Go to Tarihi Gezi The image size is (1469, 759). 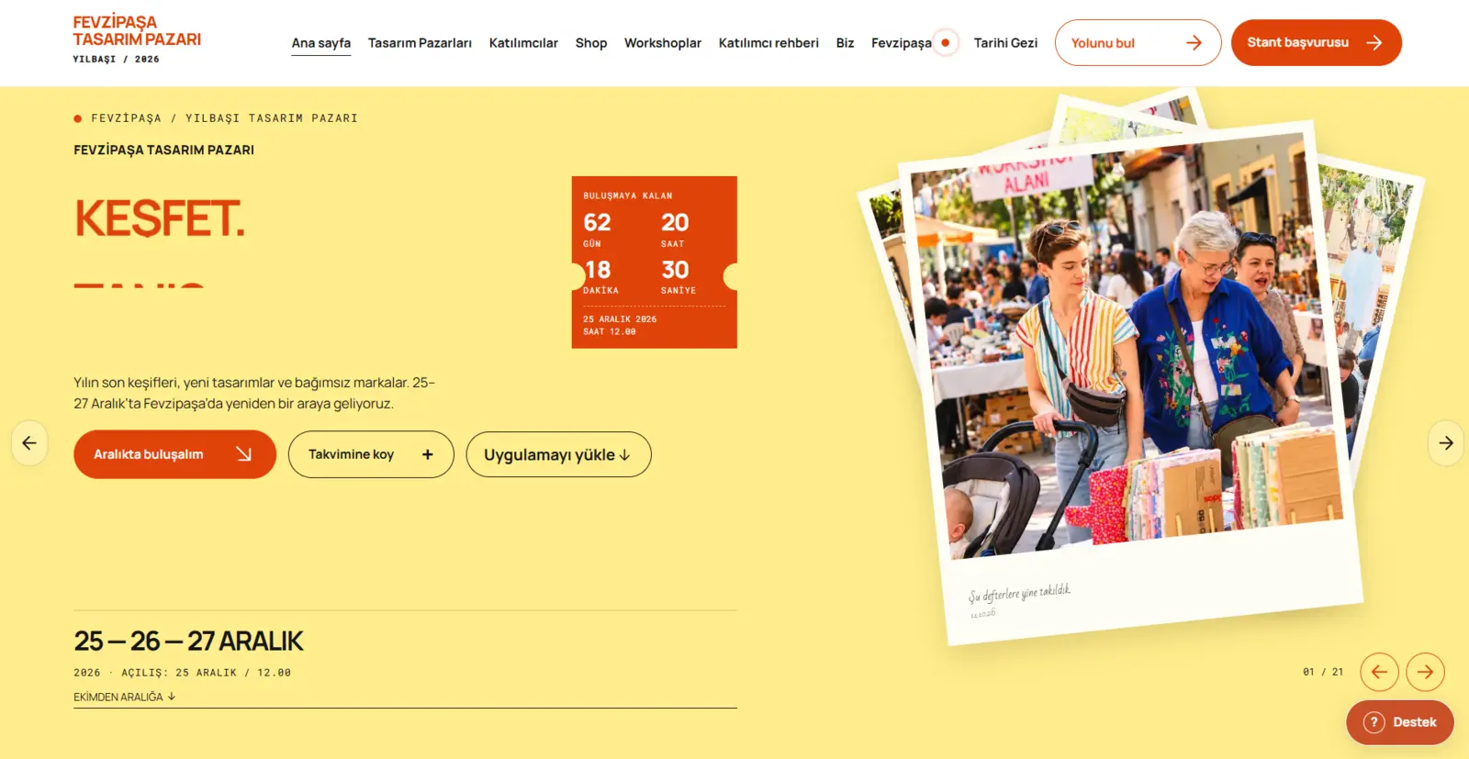[x=1005, y=43]
